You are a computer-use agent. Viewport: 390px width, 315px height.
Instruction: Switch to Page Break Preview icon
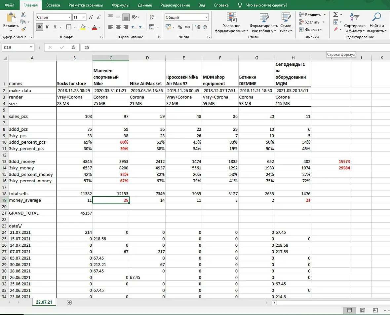tap(375, 310)
